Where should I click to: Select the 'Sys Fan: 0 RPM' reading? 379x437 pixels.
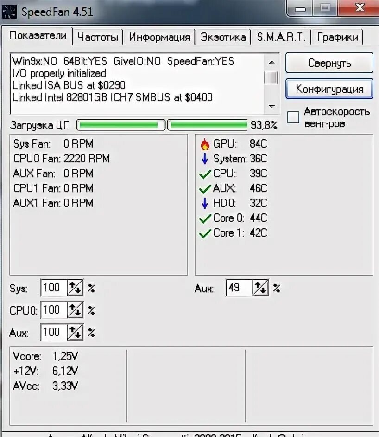click(53, 144)
